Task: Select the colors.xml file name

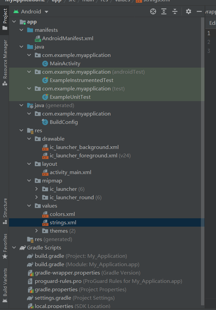Action: point(63,214)
